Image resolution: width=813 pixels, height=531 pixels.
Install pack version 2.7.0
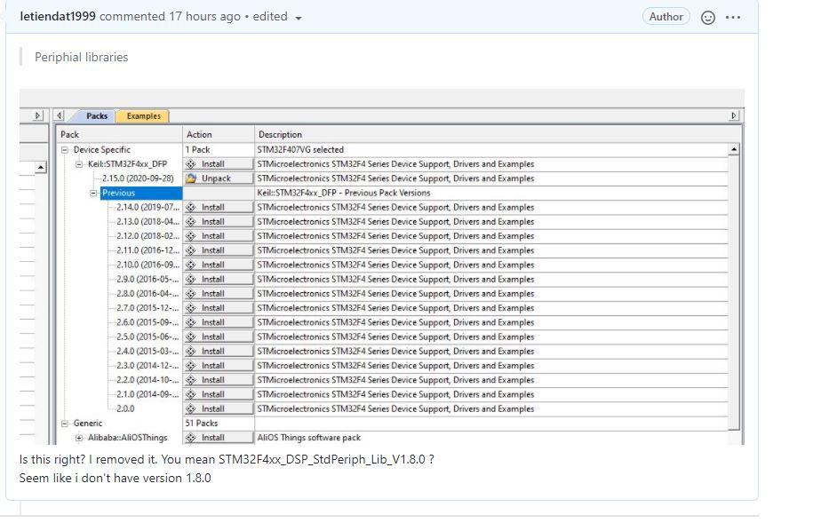(x=219, y=308)
